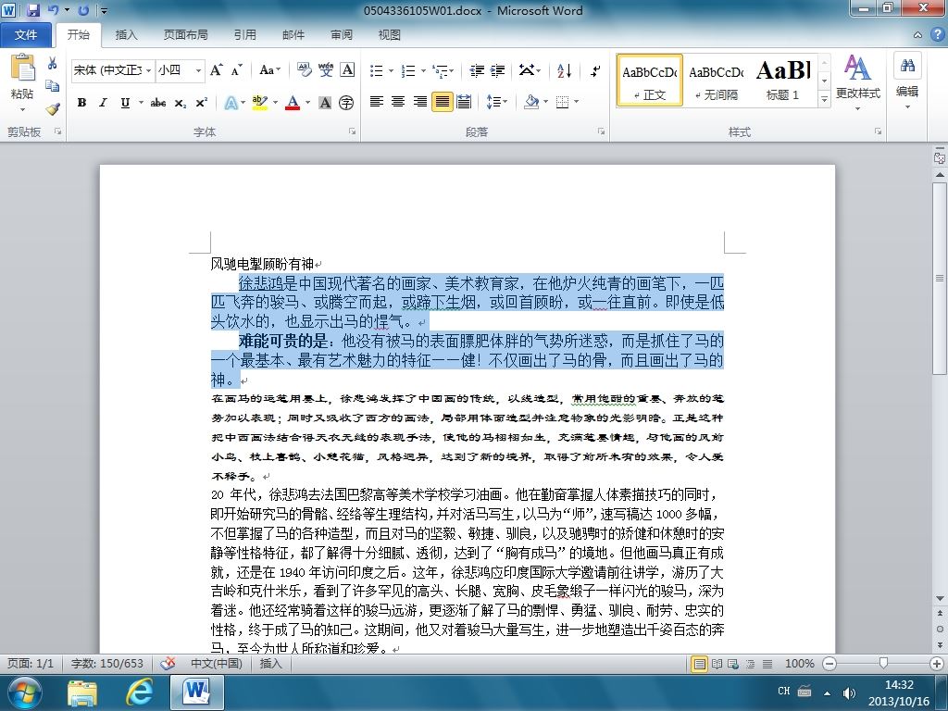The image size is (948, 711).
Task: Apply yellow text highlight color
Action: [x=259, y=103]
